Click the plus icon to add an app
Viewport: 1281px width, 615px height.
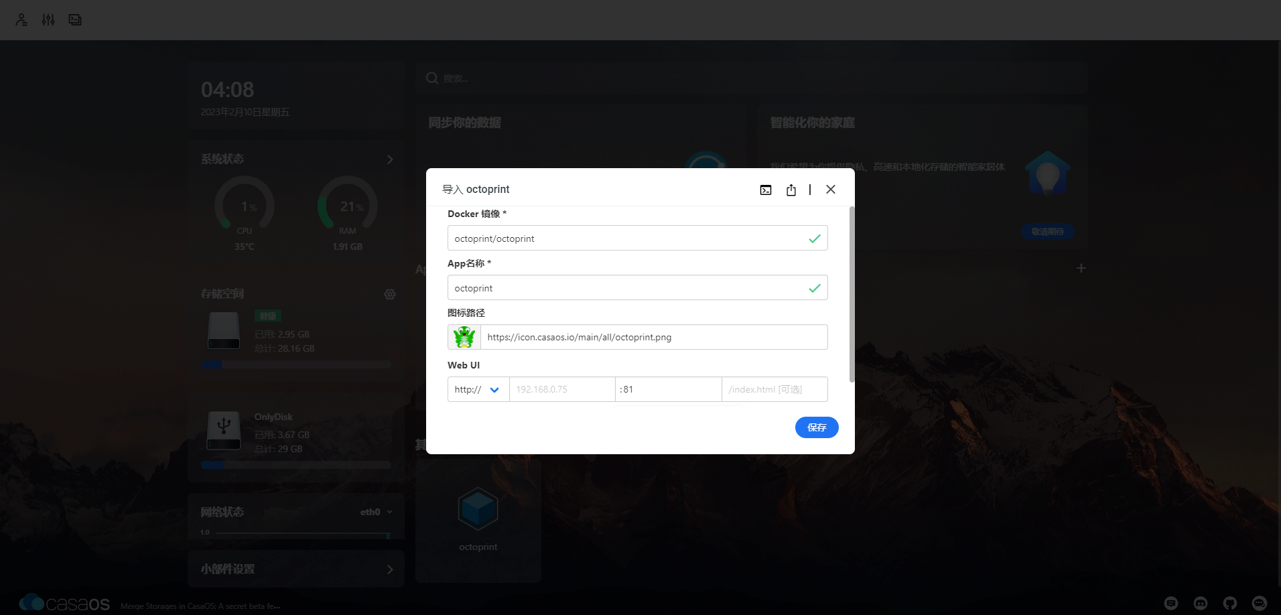(1081, 268)
